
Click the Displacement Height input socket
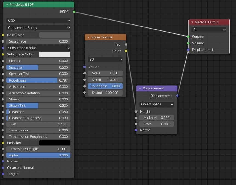[136, 111]
